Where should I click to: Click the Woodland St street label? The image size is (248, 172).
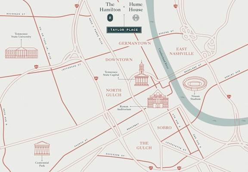(192, 68)
